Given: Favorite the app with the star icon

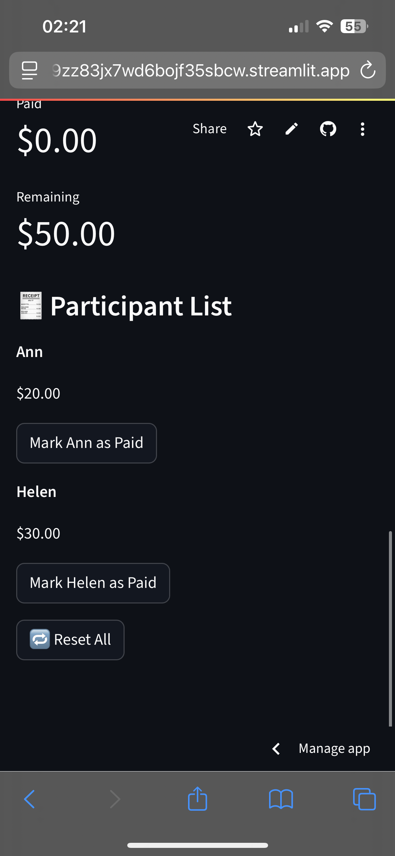Looking at the screenshot, I should 255,129.
